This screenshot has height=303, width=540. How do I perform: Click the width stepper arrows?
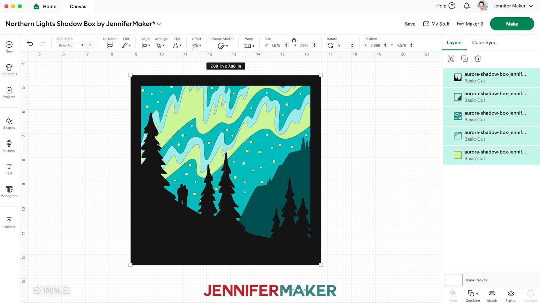tap(286, 45)
